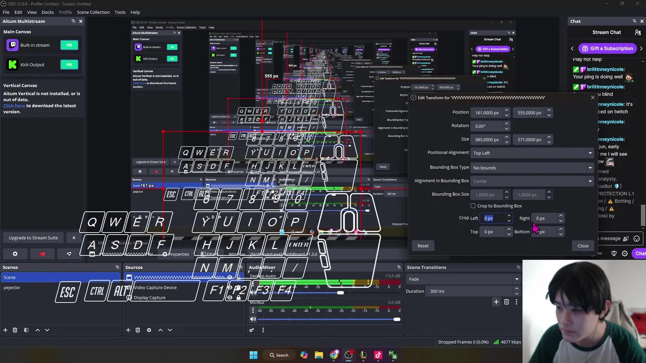Select the pejector scene
The height and width of the screenshot is (363, 646).
pos(61,287)
